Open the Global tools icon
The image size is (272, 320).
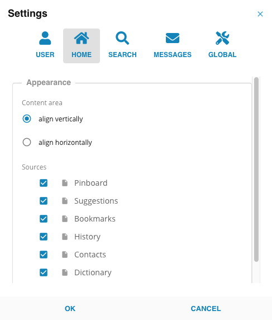[222, 38]
